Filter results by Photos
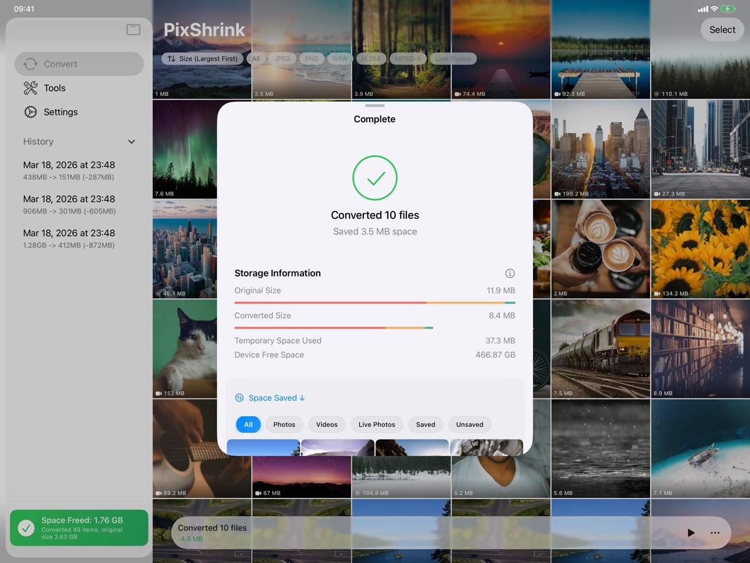This screenshot has width=750, height=563. [x=284, y=425]
